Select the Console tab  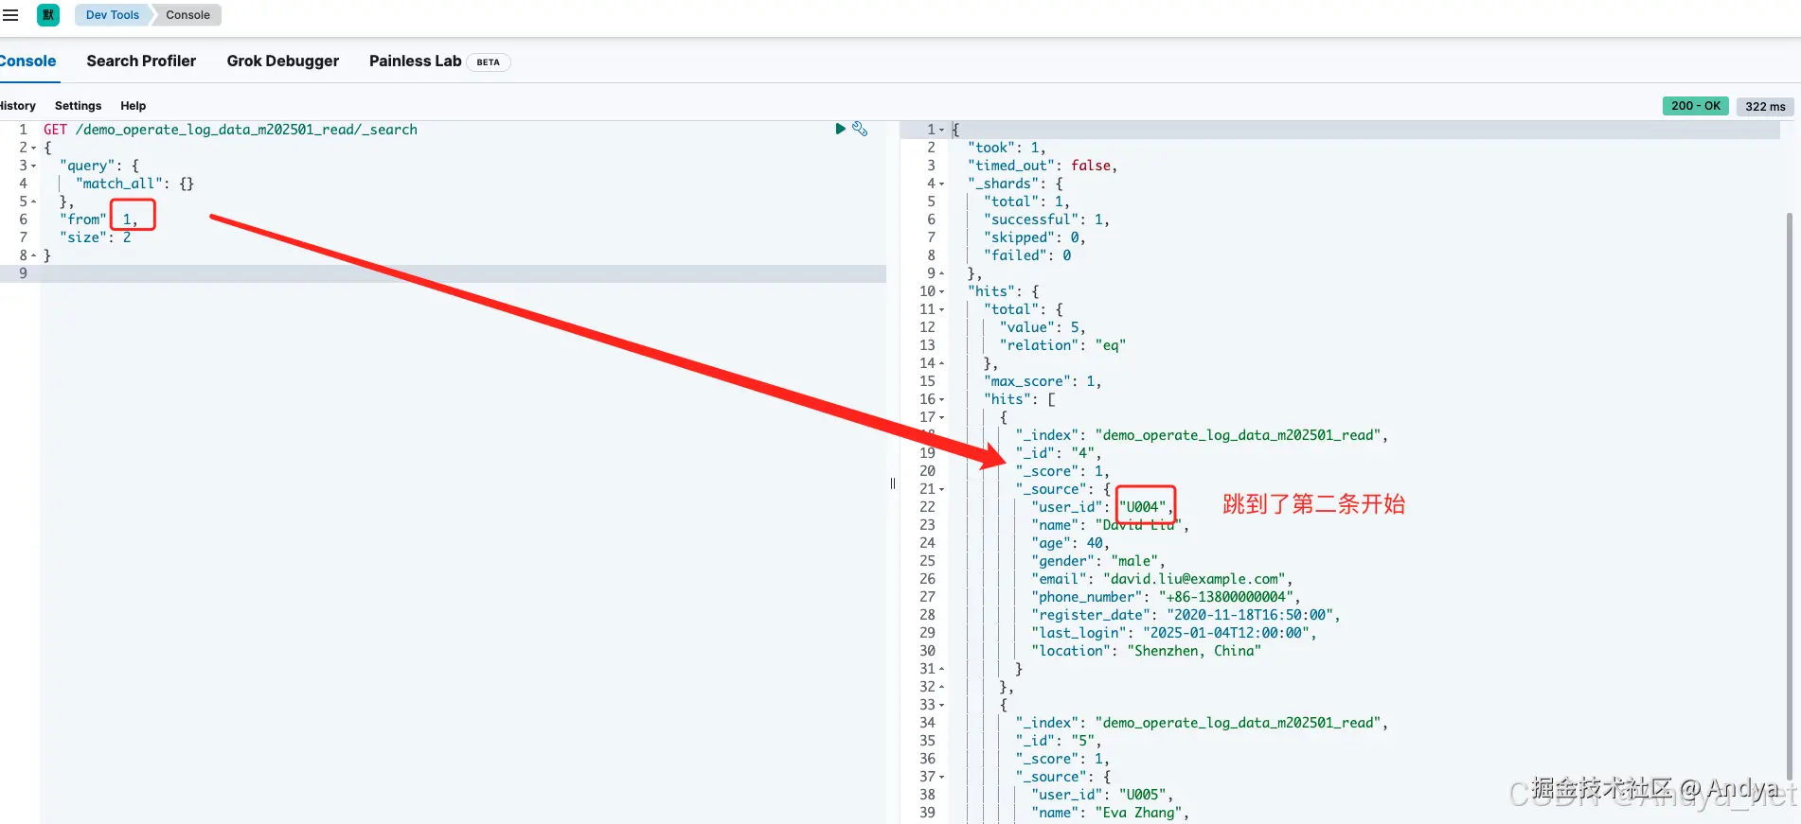tap(27, 61)
